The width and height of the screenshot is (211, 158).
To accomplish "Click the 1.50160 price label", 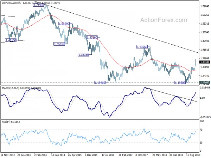I will click(92, 37).
